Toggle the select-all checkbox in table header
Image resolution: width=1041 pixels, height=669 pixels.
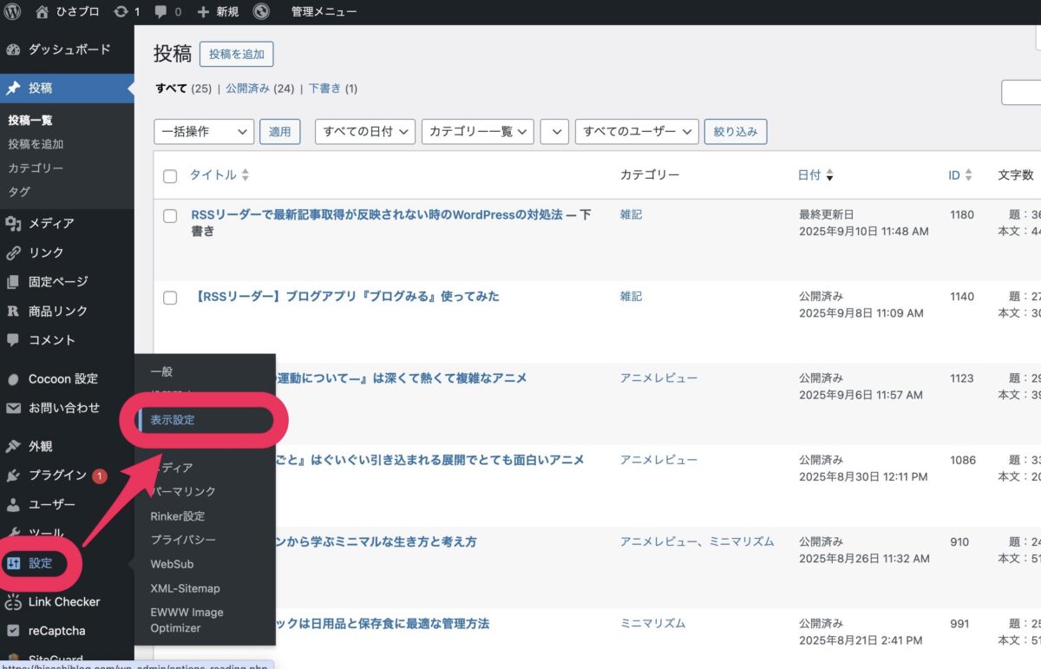pos(170,176)
